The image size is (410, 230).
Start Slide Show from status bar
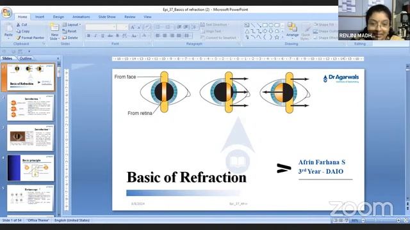347,220
